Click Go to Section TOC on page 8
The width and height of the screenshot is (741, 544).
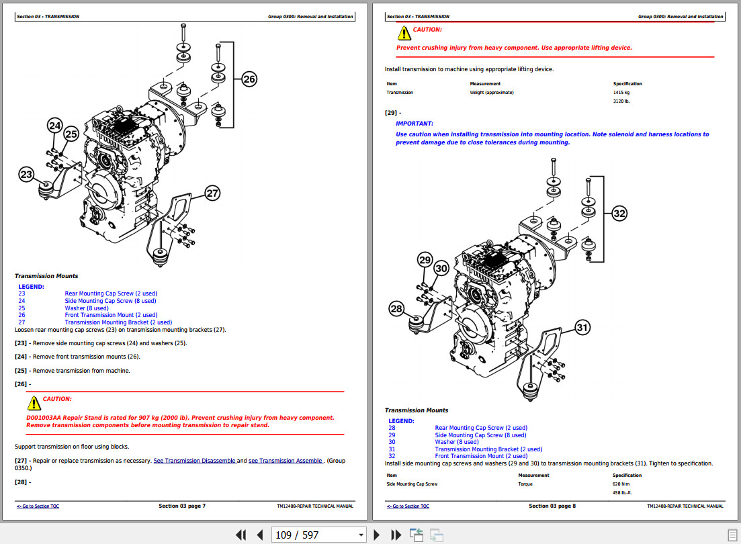click(408, 506)
